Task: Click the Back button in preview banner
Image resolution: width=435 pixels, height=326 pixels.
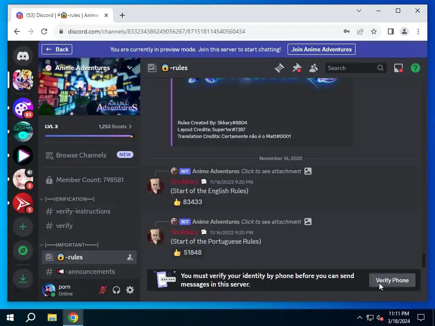Action: (x=57, y=49)
